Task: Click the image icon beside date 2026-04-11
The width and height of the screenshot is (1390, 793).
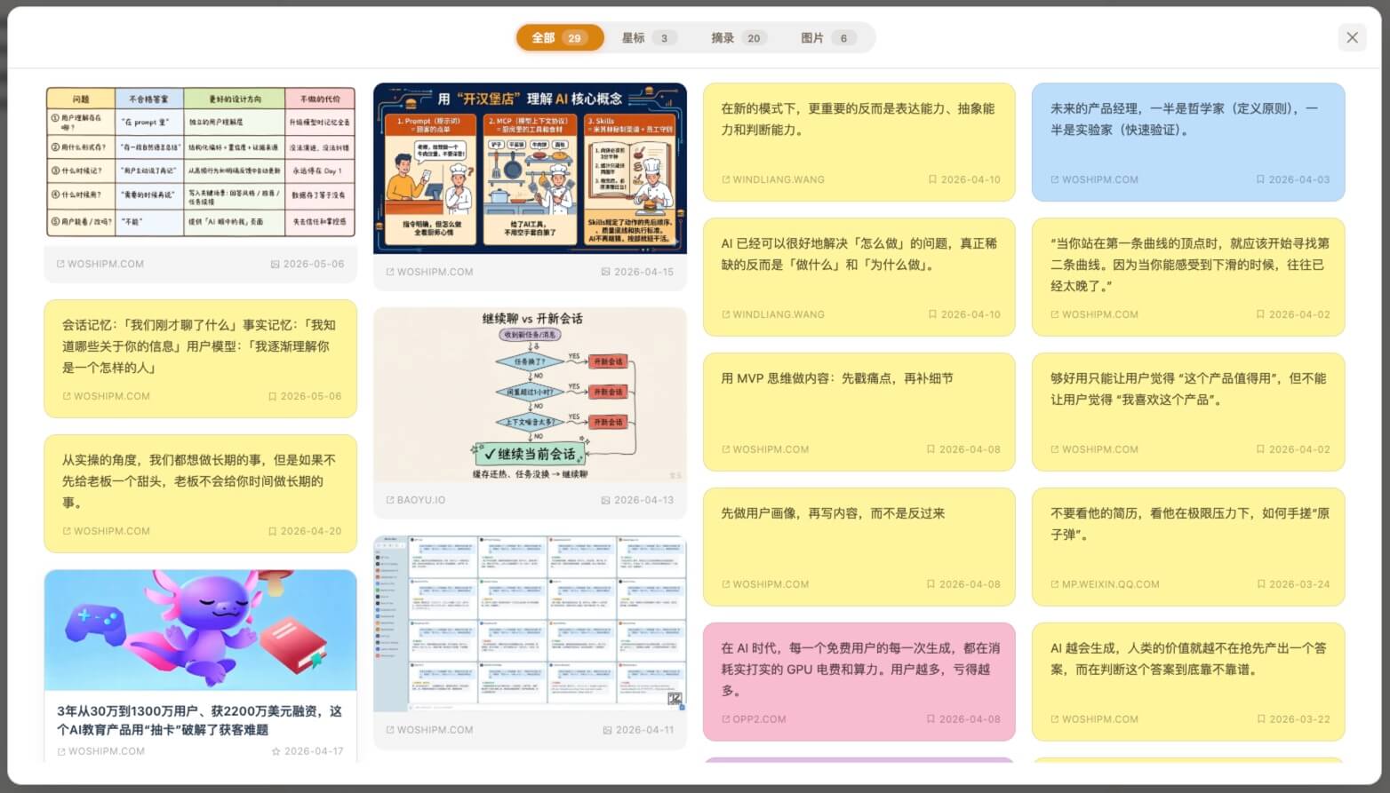Action: pyautogui.click(x=608, y=730)
